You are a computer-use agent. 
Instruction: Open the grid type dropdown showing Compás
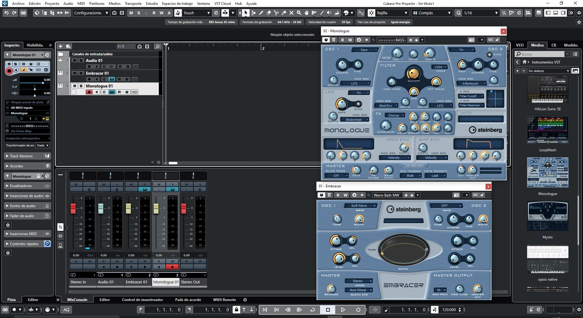coord(432,13)
